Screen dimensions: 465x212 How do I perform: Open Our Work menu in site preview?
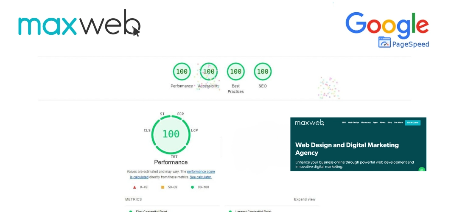tap(398, 123)
